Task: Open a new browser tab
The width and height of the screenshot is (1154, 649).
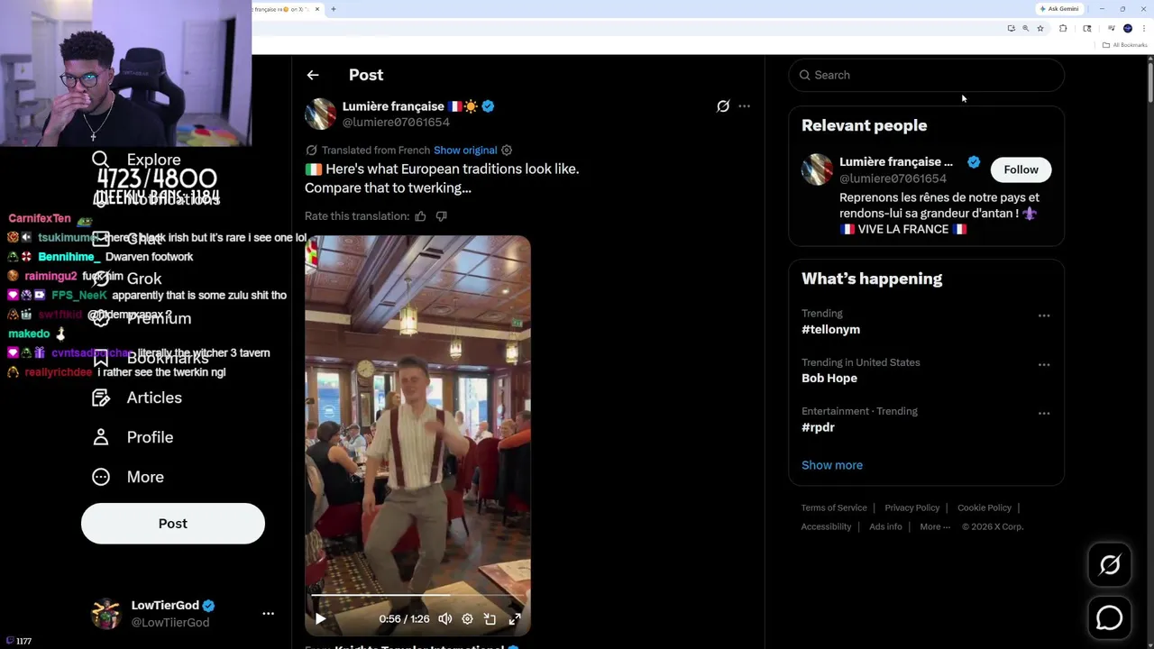Action: point(334,9)
